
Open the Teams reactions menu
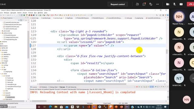pyautogui.click(x=151, y=4)
